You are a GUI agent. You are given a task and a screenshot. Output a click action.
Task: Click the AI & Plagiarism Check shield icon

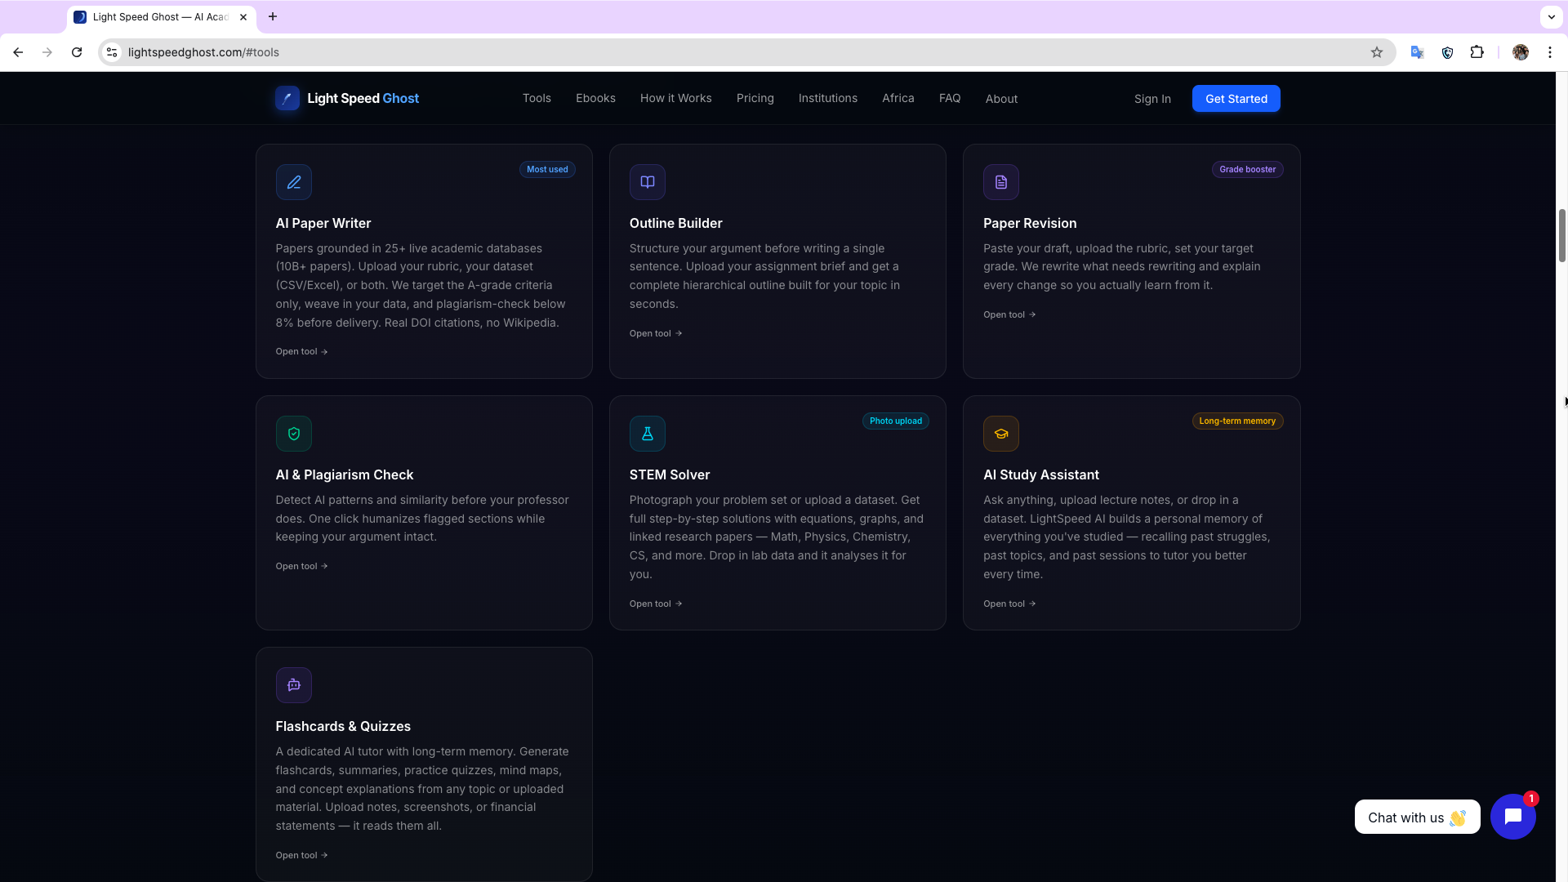[294, 434]
